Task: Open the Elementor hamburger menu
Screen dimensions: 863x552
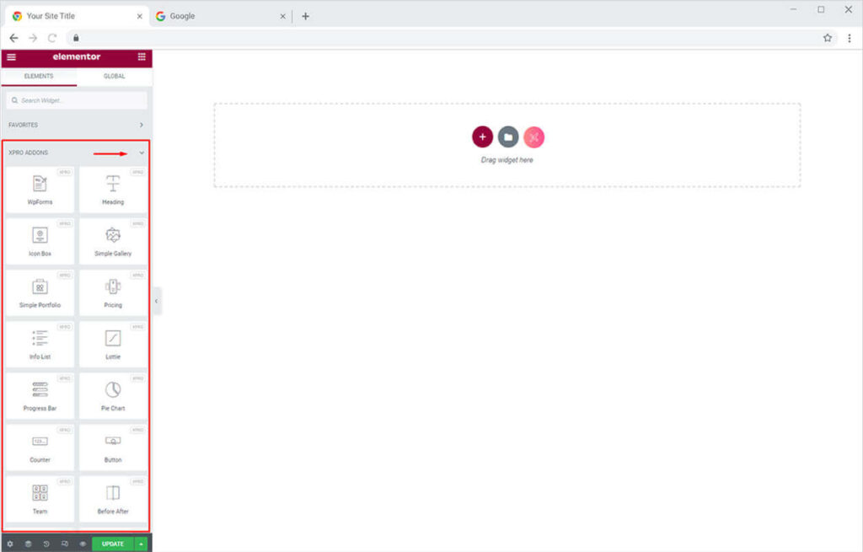Action: pyautogui.click(x=11, y=57)
